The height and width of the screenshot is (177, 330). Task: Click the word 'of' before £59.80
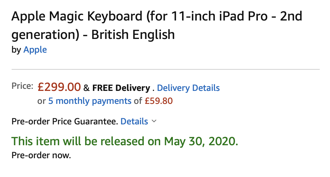138,101
